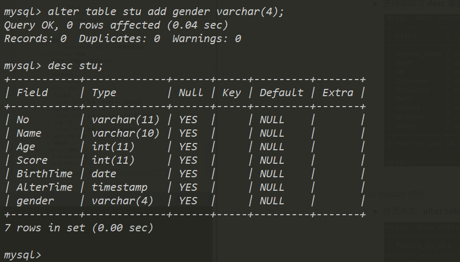460x262 pixels.
Task: Click the "desc stu;" command text
Action: pyautogui.click(x=75, y=65)
